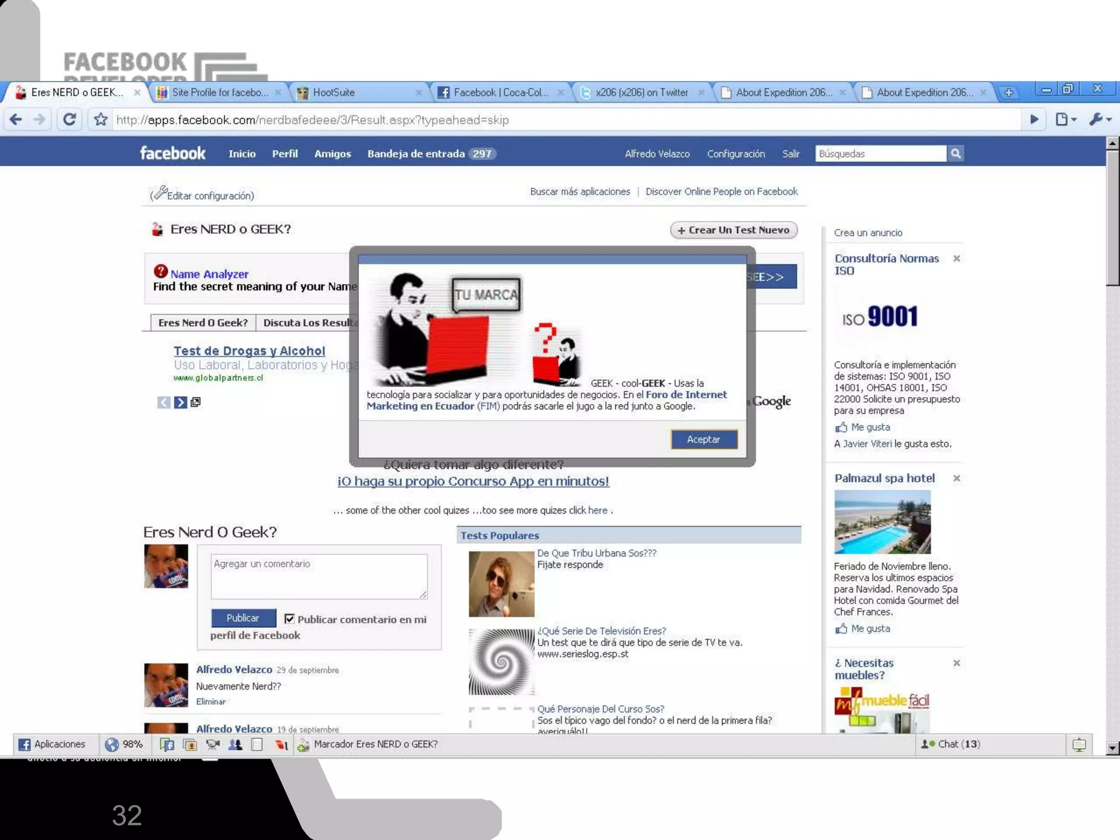Open the Palmazul spa hotel pool thumbnail
This screenshot has height=840, width=1120.
[x=882, y=522]
